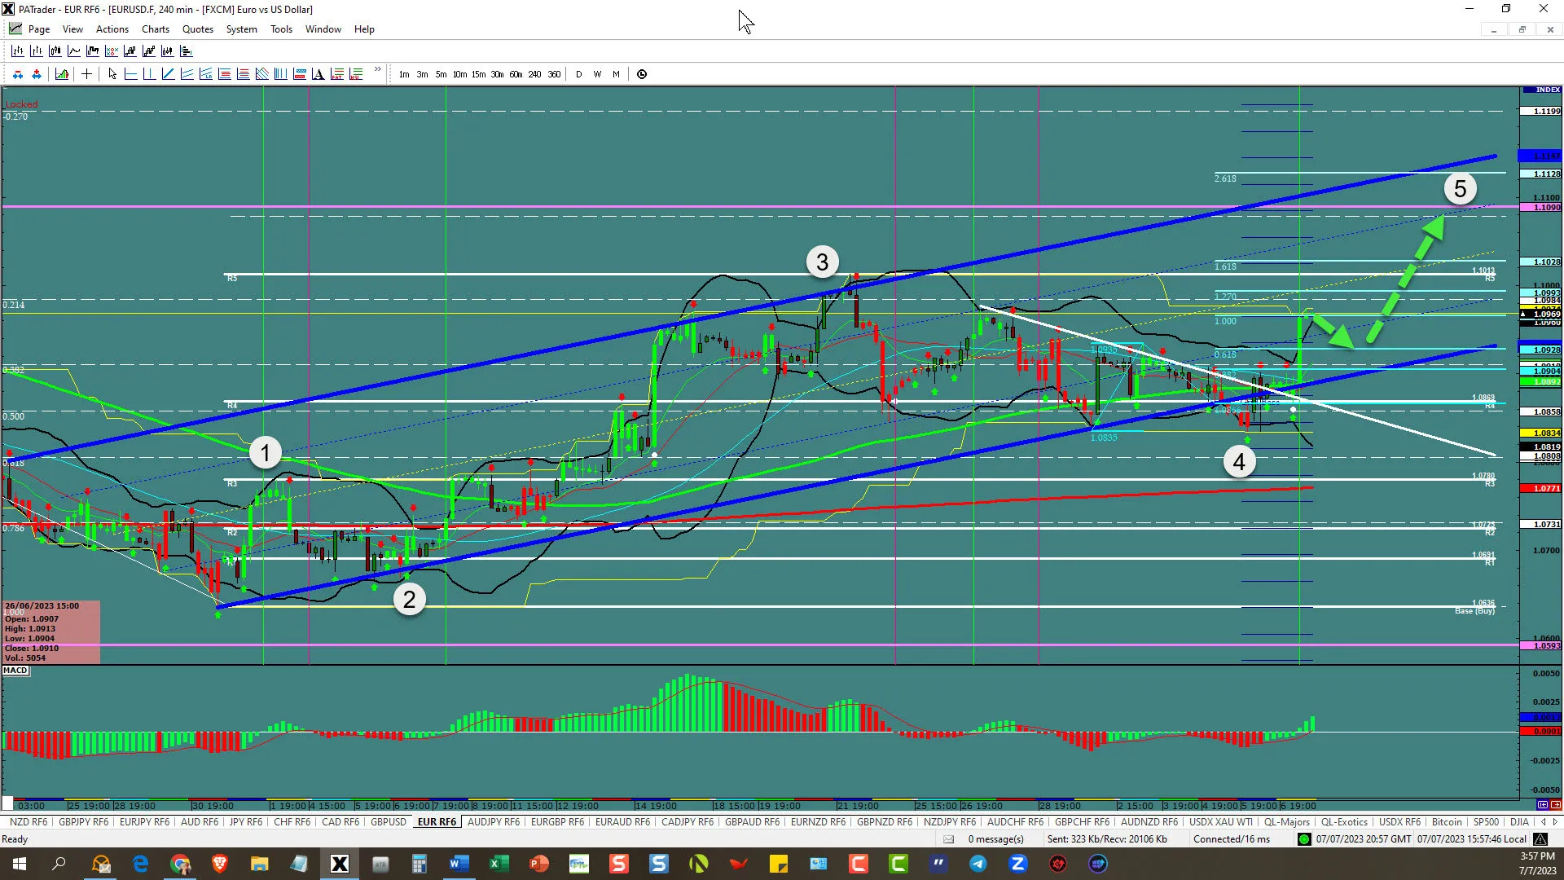Screen dimensions: 1564x880
Task: Pick the vertical line drawing tool
Action: tap(150, 74)
